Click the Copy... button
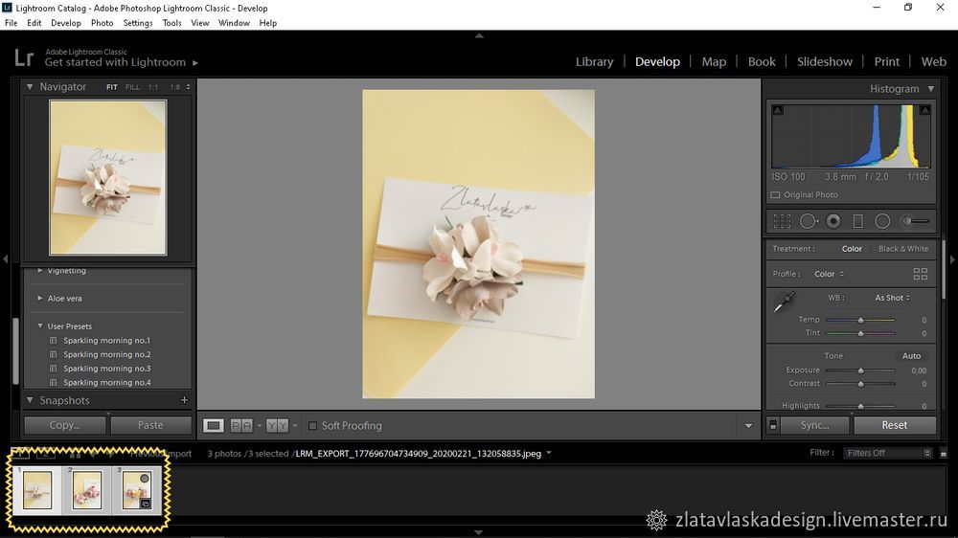This screenshot has height=538, width=958. tap(65, 425)
